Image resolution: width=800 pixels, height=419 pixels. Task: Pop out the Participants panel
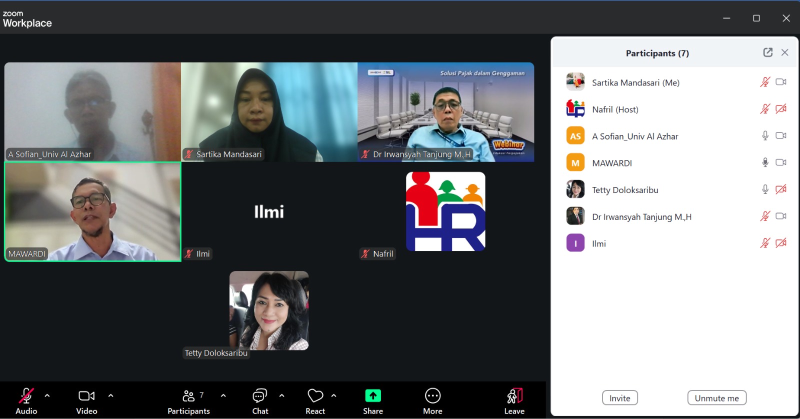point(768,52)
